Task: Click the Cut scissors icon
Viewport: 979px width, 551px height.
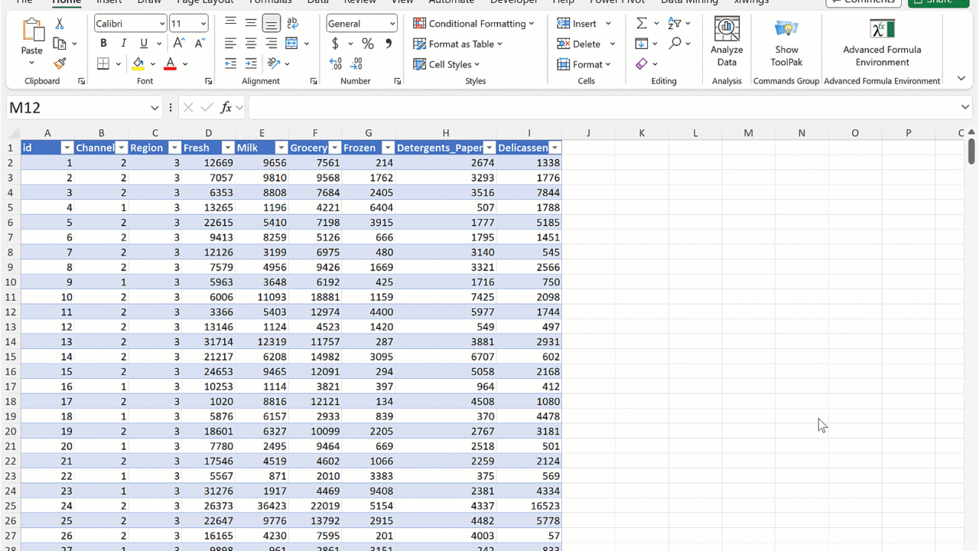Action: point(60,24)
